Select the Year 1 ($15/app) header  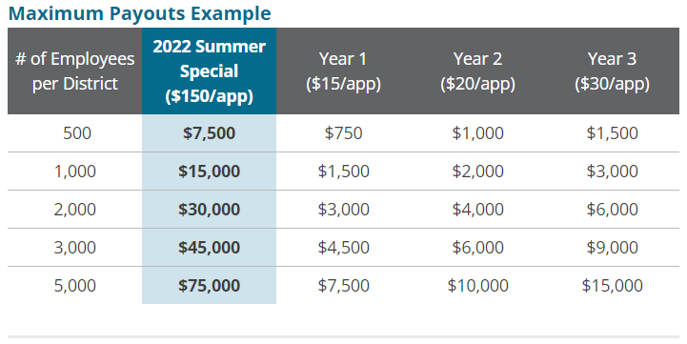coord(343,71)
